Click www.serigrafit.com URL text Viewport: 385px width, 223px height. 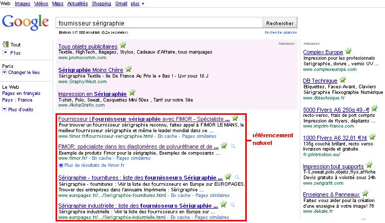point(323,183)
